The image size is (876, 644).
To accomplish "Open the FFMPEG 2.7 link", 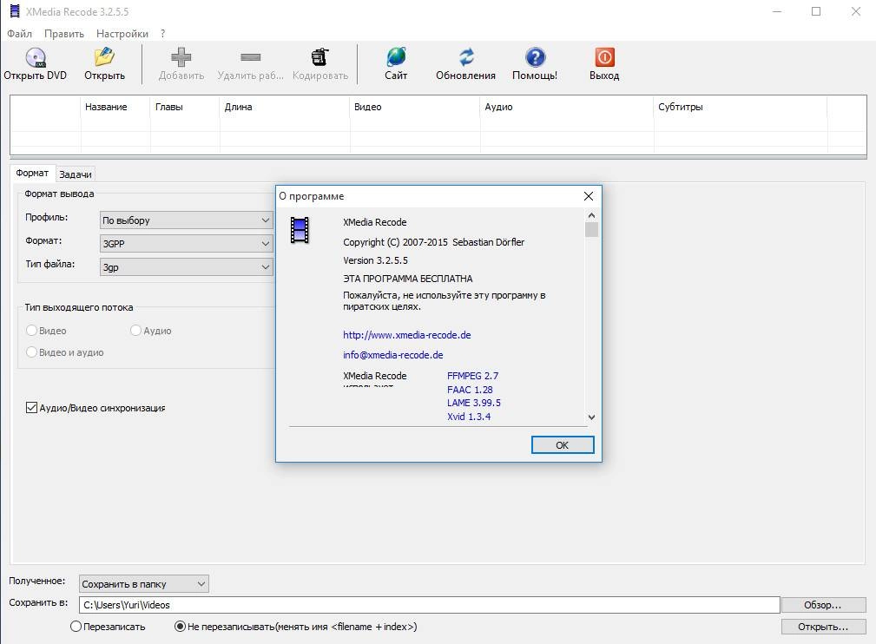I will tap(472, 376).
